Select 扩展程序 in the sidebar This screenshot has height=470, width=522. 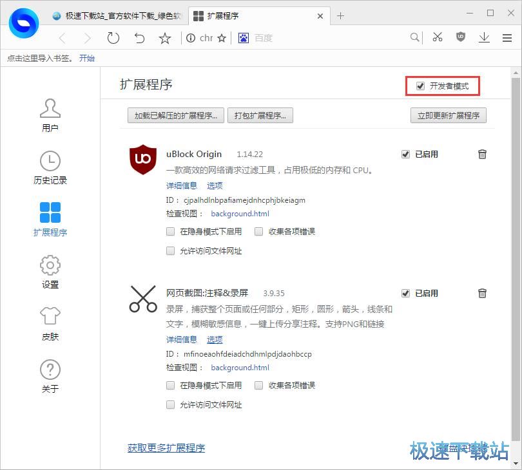[50, 220]
